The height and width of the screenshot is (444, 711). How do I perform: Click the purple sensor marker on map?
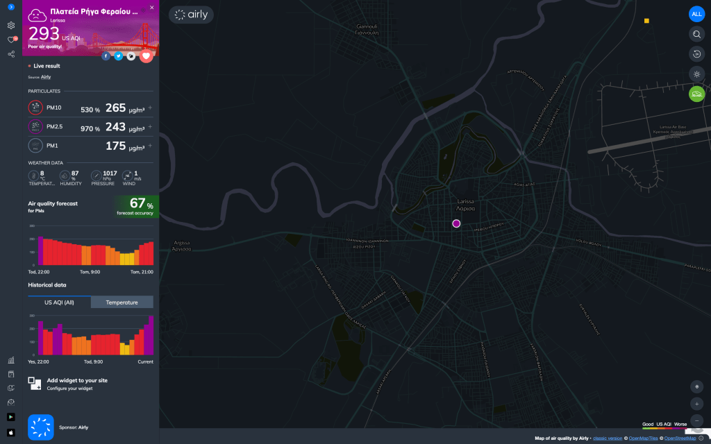[456, 223]
